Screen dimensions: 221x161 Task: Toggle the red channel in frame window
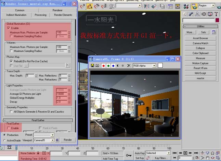pyautogui.click(x=104, y=66)
